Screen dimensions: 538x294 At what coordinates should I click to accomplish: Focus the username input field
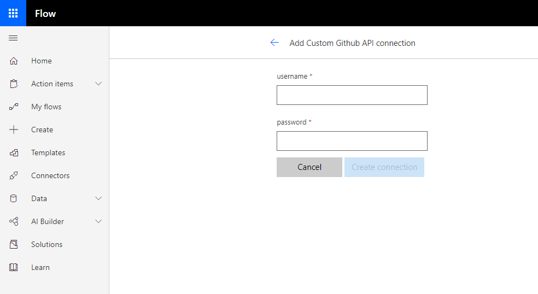click(x=352, y=95)
